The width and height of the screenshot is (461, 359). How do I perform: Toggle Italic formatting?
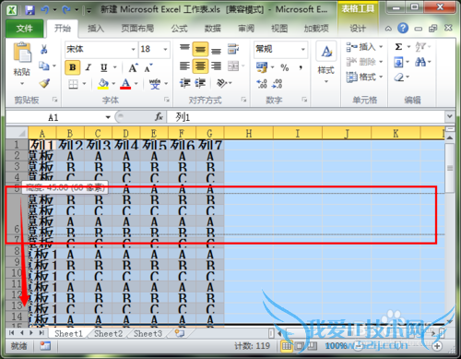(89, 67)
